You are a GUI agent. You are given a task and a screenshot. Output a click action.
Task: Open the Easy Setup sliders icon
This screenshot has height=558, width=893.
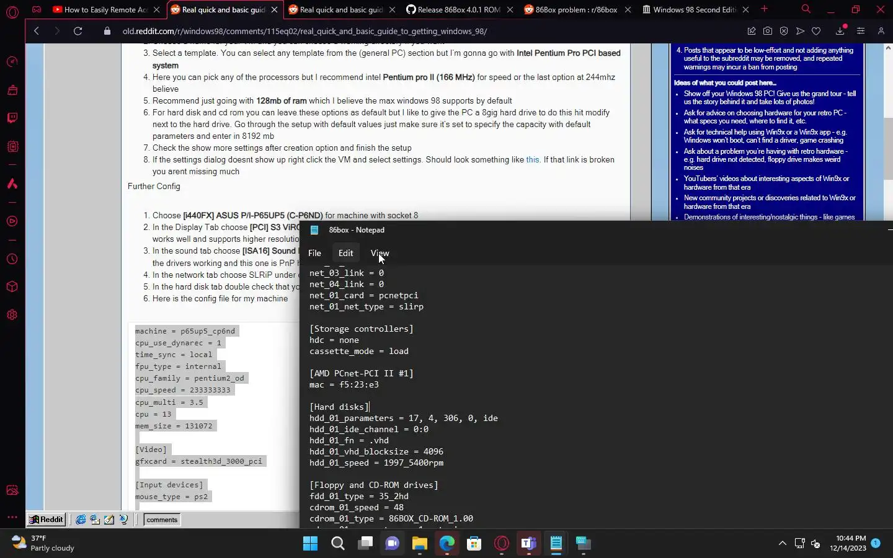pos(861,31)
